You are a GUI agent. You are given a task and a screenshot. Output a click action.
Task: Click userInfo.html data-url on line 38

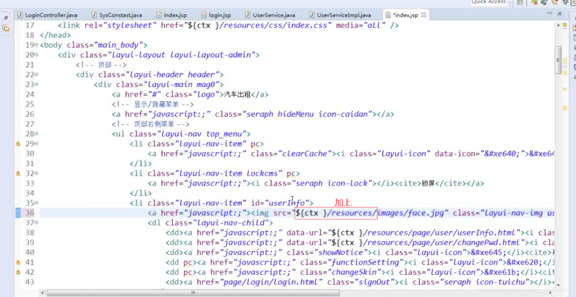[x=425, y=233]
